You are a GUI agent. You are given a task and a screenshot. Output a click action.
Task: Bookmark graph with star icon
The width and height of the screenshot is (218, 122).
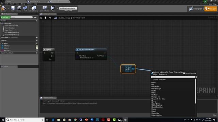(x=41, y=18)
